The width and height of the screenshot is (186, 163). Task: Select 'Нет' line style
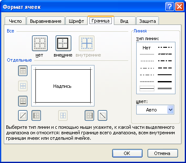(x=147, y=48)
